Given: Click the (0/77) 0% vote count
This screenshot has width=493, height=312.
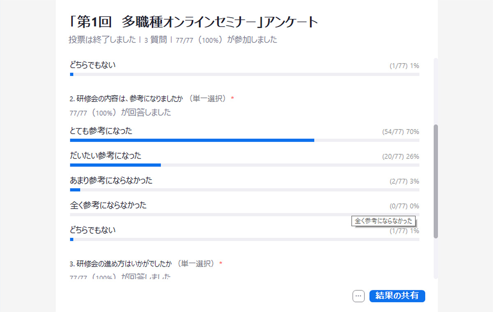Looking at the screenshot, I should tap(404, 206).
